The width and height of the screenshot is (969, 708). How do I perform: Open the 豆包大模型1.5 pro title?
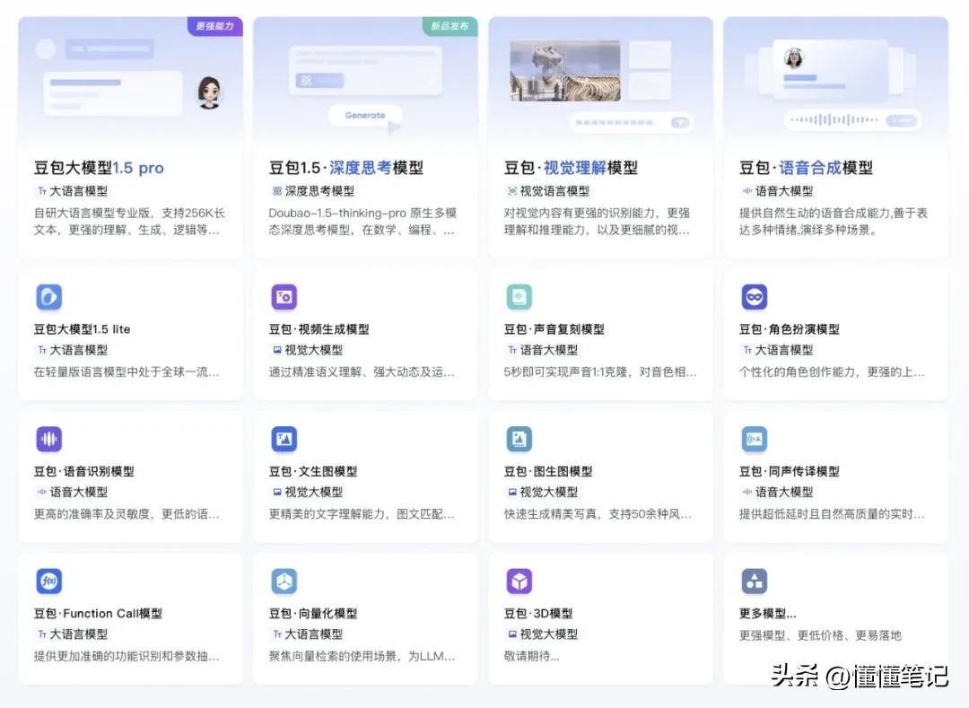(99, 168)
